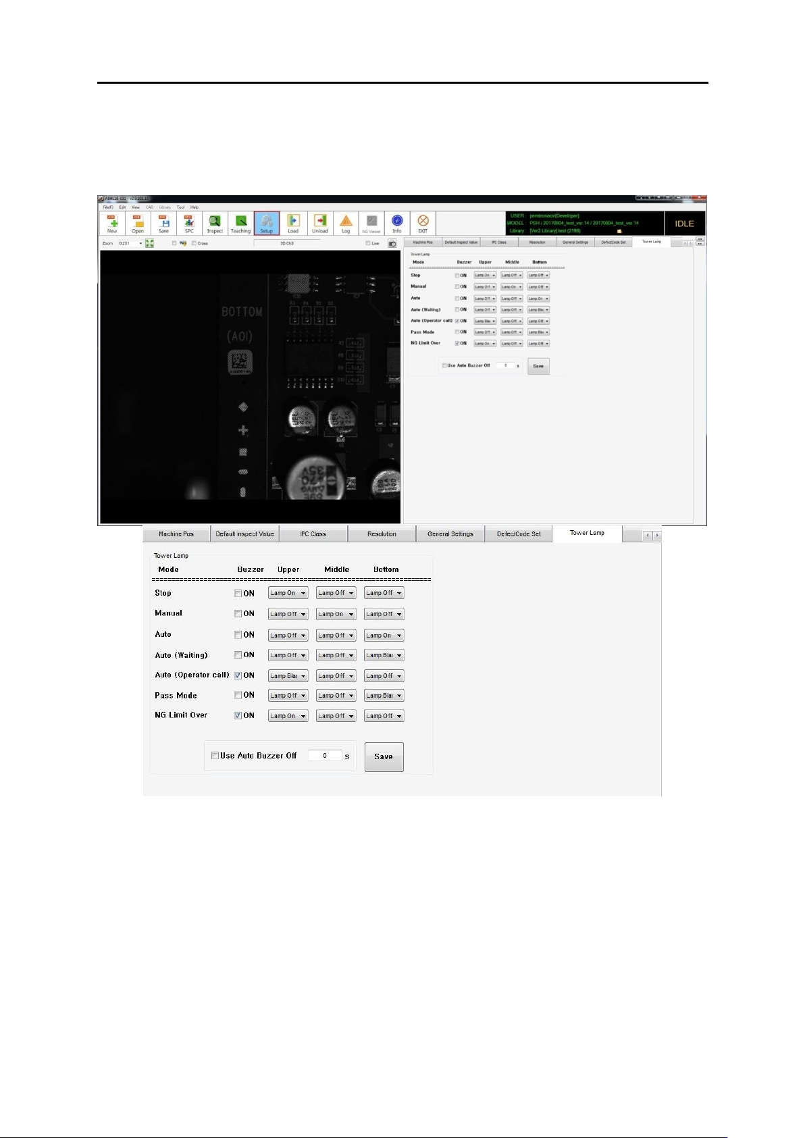Click the greyed NG Viewer icon
Viewport: 805px width, 1138px height.
click(x=371, y=223)
